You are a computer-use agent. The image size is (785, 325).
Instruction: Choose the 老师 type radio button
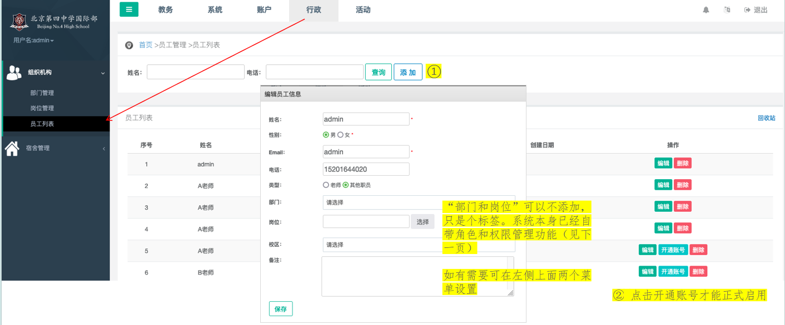tap(326, 185)
